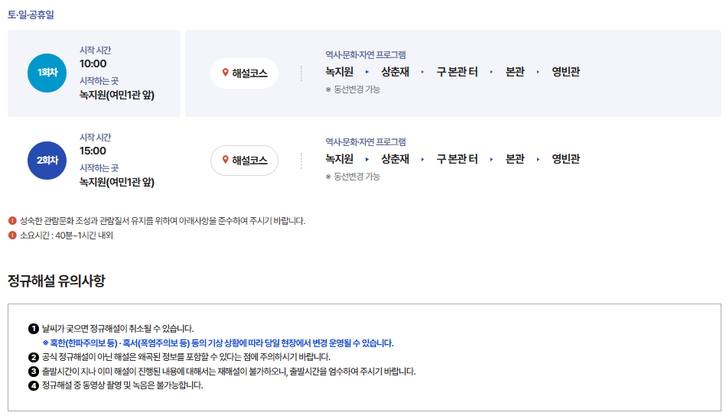
Task: Click 출발시간이 지나 이미 해설이 notice
Action: click(229, 372)
